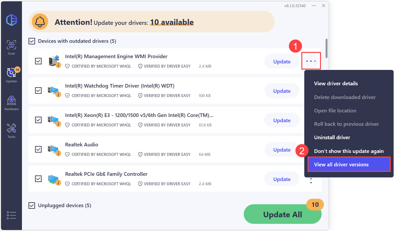The image size is (395, 231).
Task: Open three-dot menu for Intel Management Engine
Action: (311, 61)
